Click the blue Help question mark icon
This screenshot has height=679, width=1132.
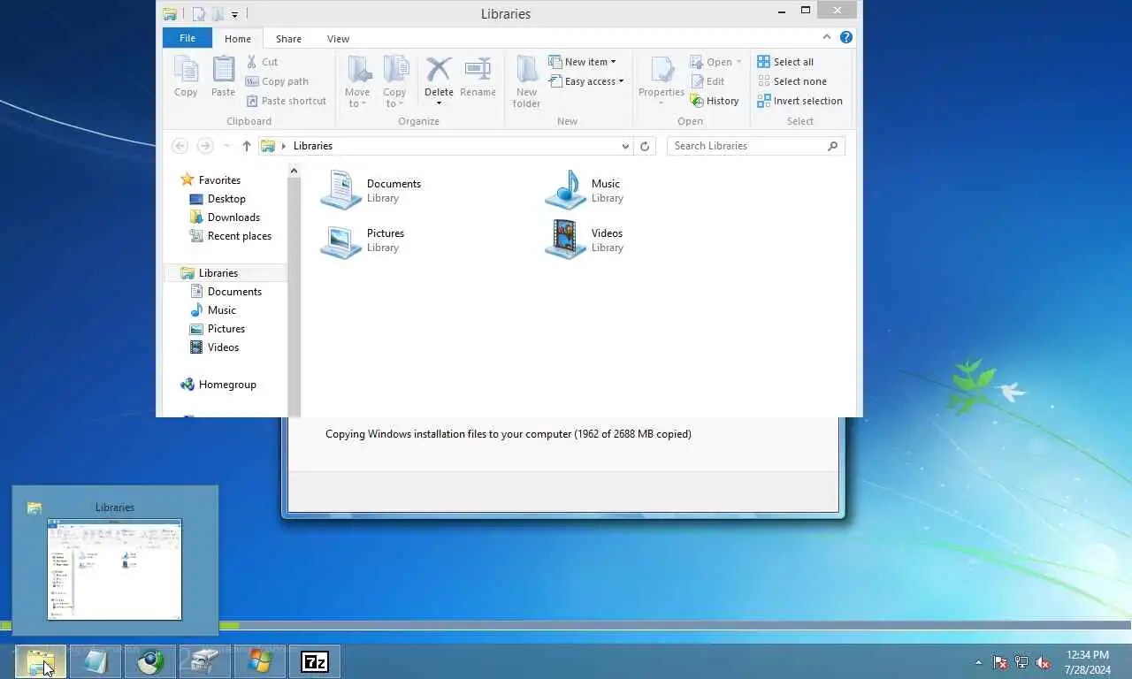pyautogui.click(x=845, y=37)
